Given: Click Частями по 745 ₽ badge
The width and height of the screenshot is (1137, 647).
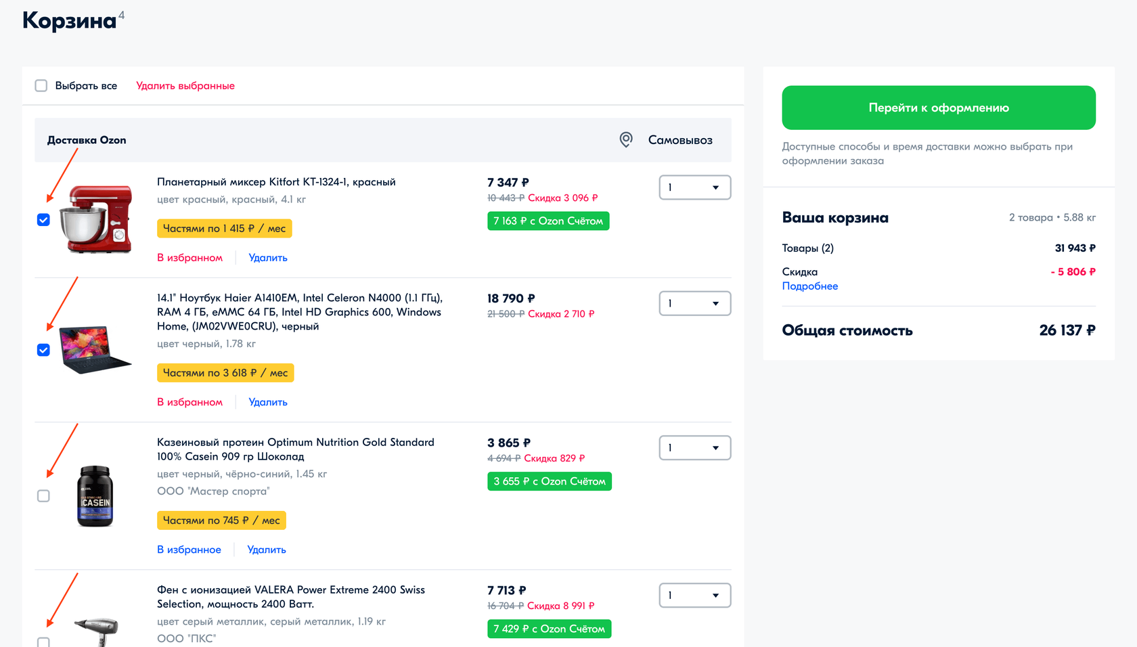Looking at the screenshot, I should coord(221,520).
